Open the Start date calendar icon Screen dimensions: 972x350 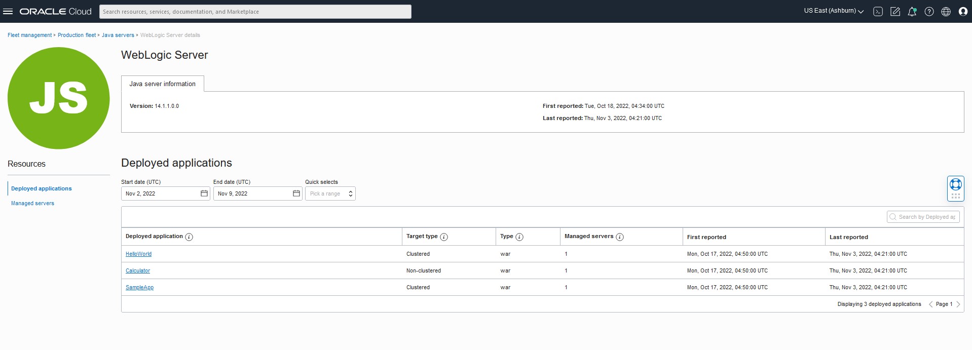tap(204, 193)
